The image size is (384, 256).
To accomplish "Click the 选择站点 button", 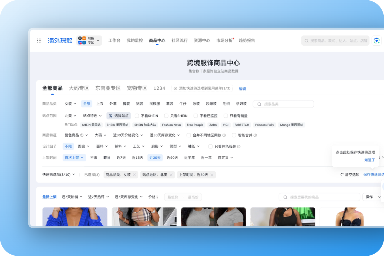I will 118,116.
